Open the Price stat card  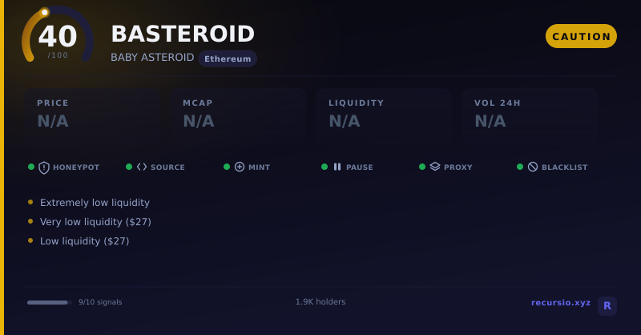pyautogui.click(x=91, y=115)
